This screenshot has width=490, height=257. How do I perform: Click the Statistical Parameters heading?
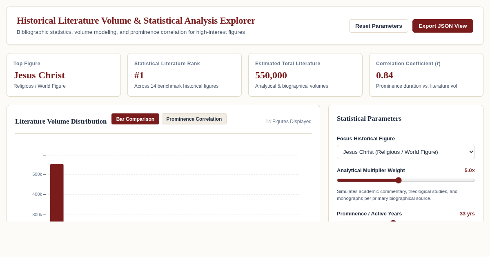coord(369,118)
